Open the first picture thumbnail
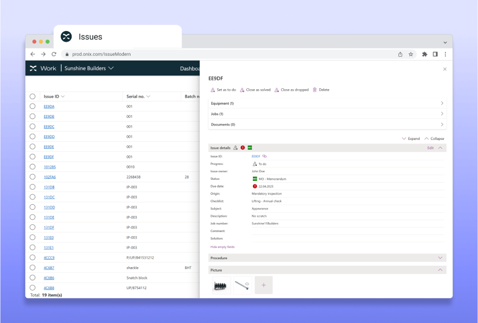 pyautogui.click(x=221, y=285)
